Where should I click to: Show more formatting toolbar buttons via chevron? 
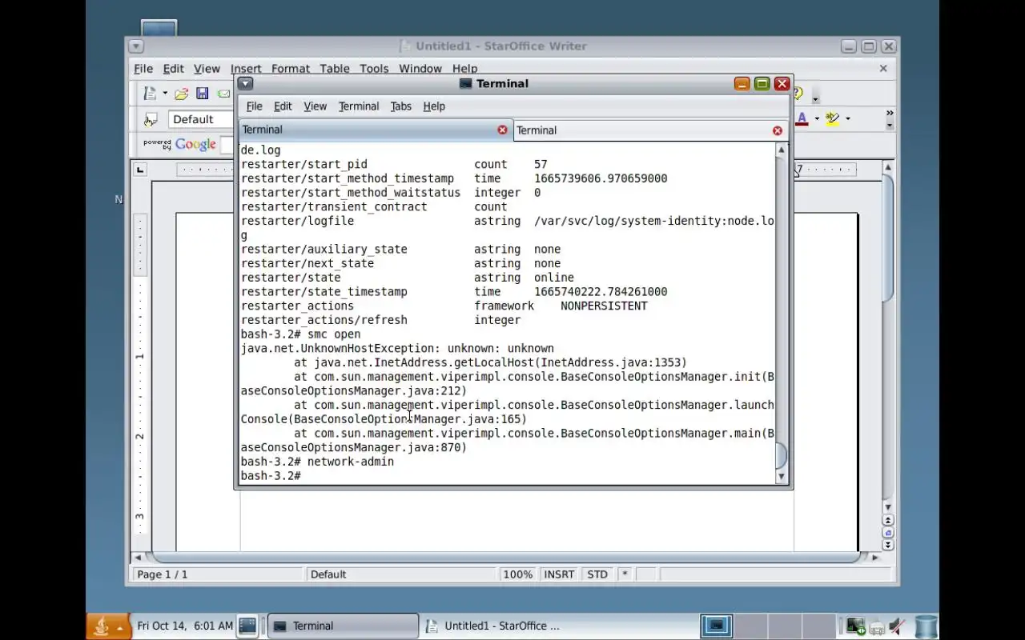pyautogui.click(x=889, y=114)
